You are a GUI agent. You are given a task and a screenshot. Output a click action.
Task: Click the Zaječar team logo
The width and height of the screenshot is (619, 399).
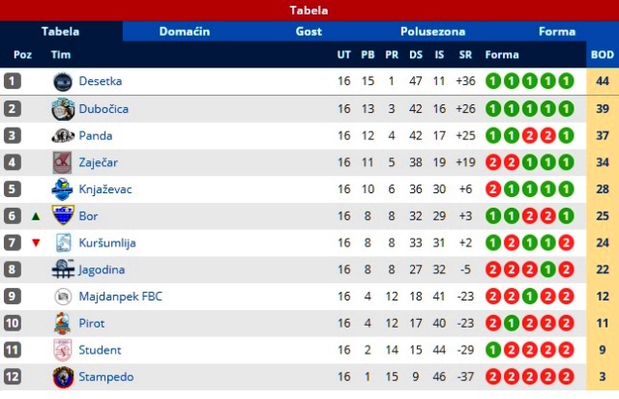63,162
